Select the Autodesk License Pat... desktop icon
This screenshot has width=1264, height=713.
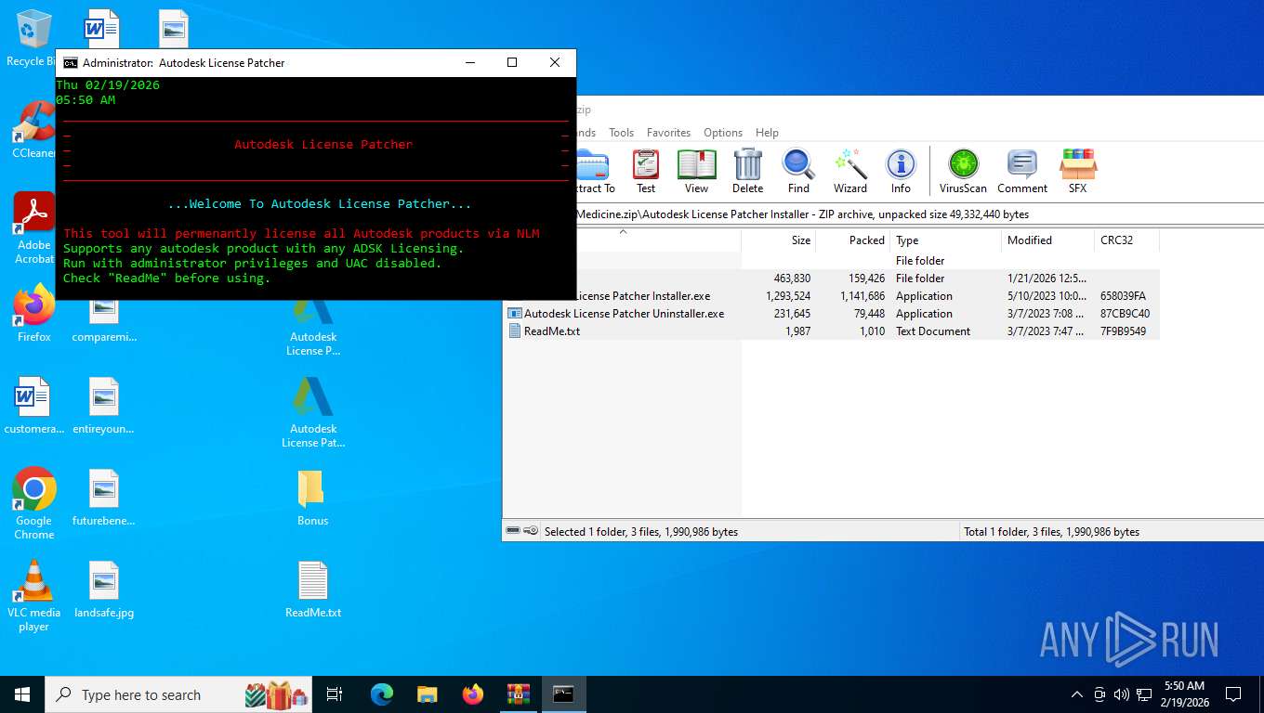[x=312, y=412]
